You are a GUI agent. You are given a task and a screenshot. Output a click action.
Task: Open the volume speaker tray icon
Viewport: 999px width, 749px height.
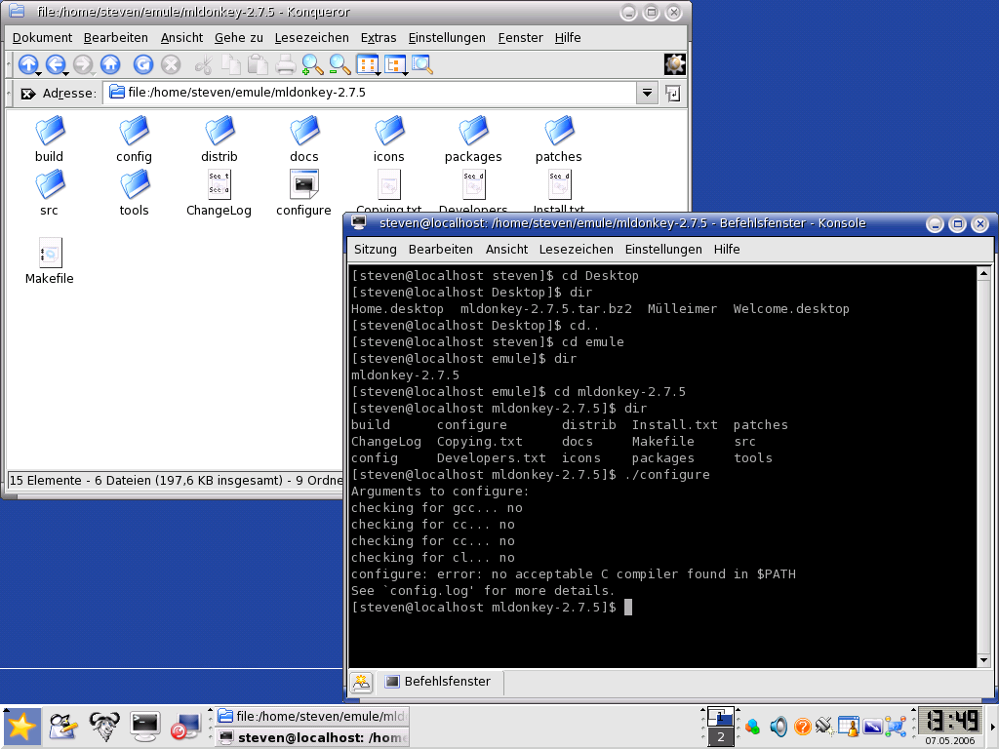[x=778, y=726]
